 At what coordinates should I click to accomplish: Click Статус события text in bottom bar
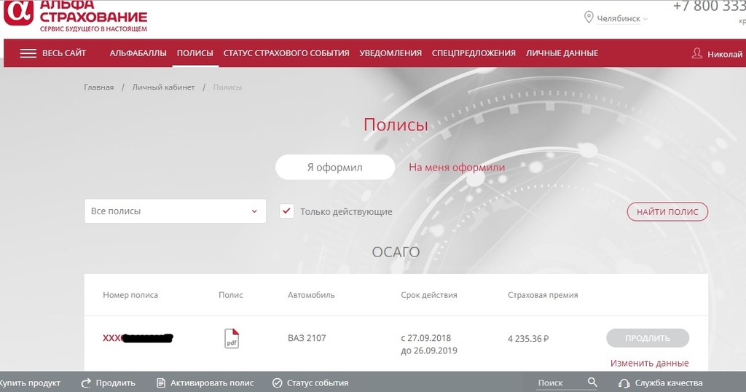(x=318, y=383)
